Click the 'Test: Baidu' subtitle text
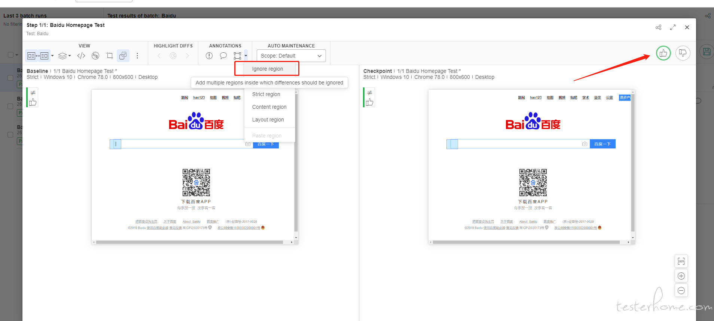Screen dimensions: 714x321 click(x=37, y=34)
